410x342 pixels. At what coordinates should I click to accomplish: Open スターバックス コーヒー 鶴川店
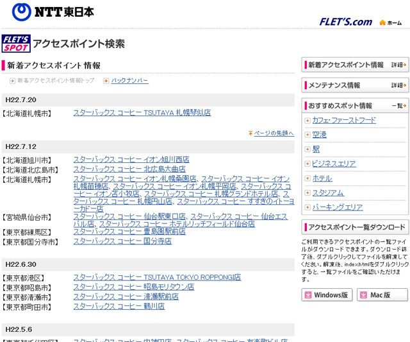pos(119,306)
